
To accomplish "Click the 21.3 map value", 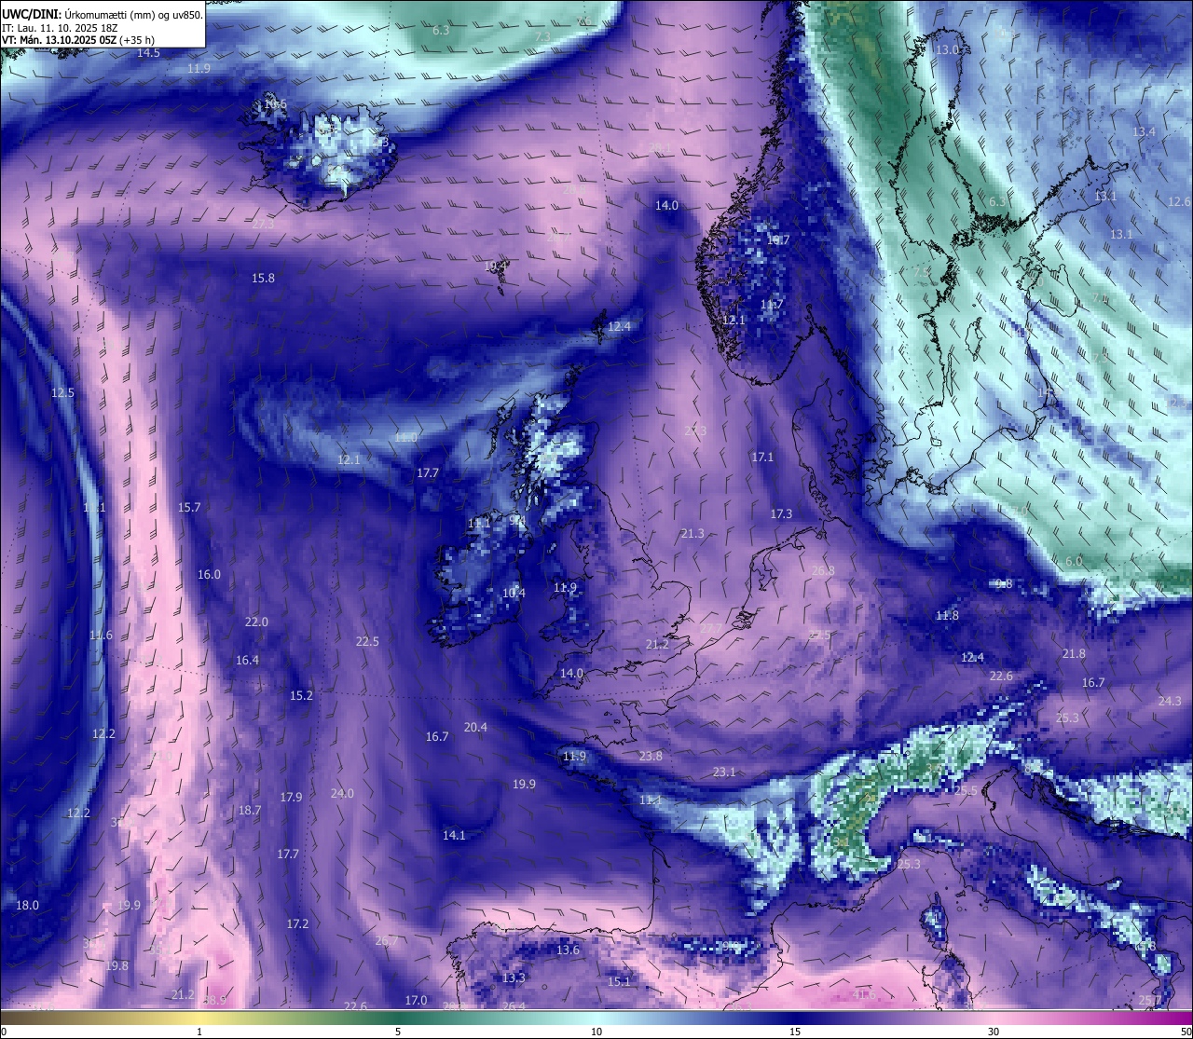I will 692,534.
